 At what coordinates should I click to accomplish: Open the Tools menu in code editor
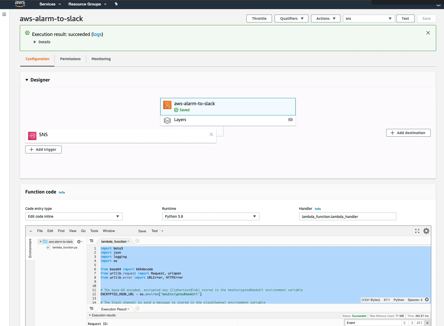94,231
